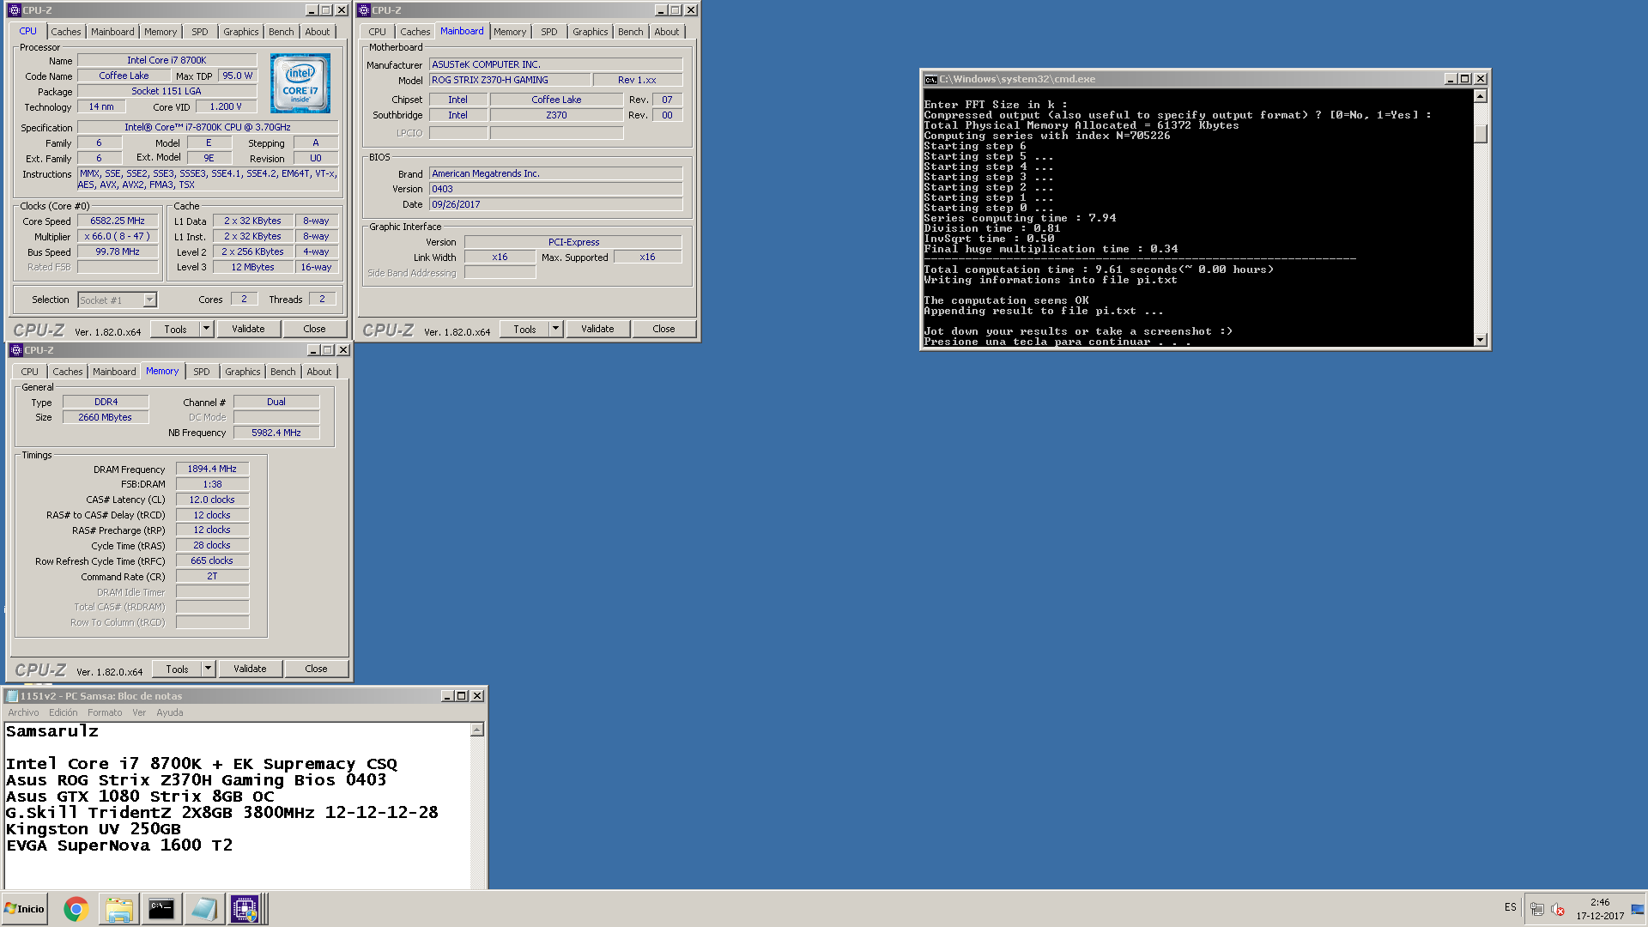Click Memory Size value 2660 MBytes
The image size is (1648, 927).
(x=105, y=417)
